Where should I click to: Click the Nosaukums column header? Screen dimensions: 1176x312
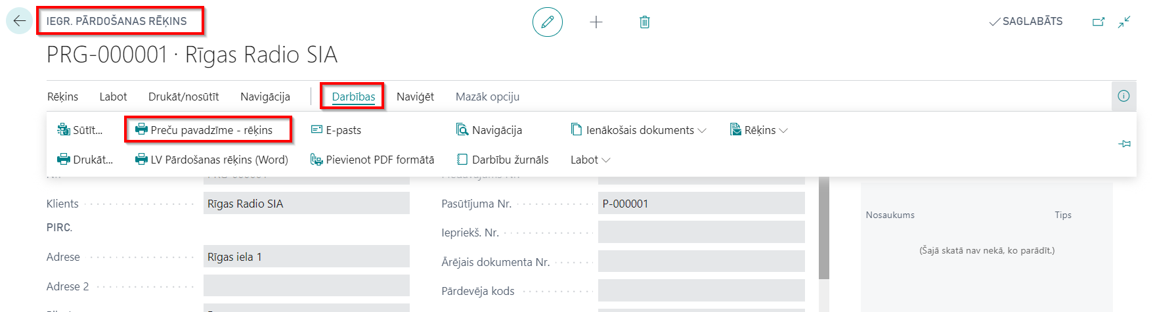[890, 215]
